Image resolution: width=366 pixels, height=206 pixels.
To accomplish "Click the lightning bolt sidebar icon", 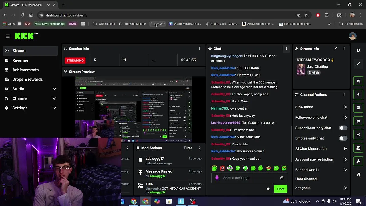I will click(358, 94).
